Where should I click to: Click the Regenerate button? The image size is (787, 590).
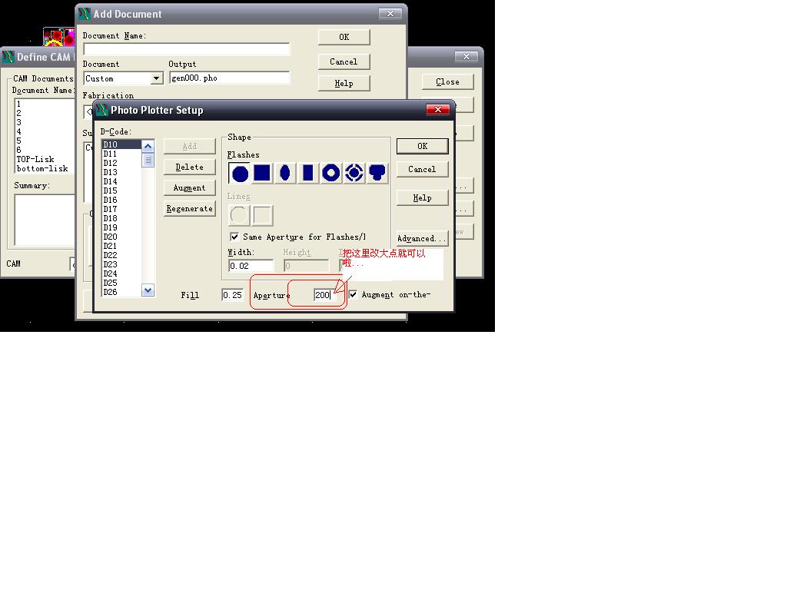(x=190, y=209)
